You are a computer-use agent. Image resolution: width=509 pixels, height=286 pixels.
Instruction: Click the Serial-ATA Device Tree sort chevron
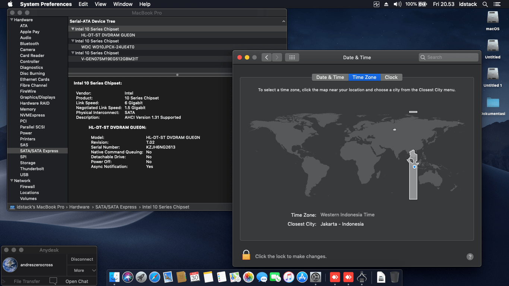(x=284, y=22)
